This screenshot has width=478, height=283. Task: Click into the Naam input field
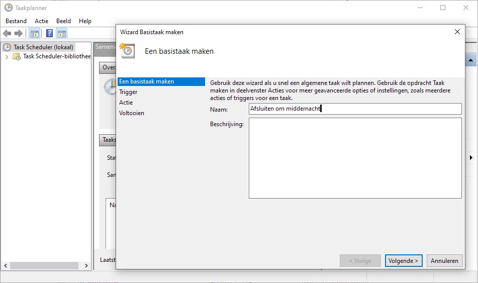pos(355,109)
